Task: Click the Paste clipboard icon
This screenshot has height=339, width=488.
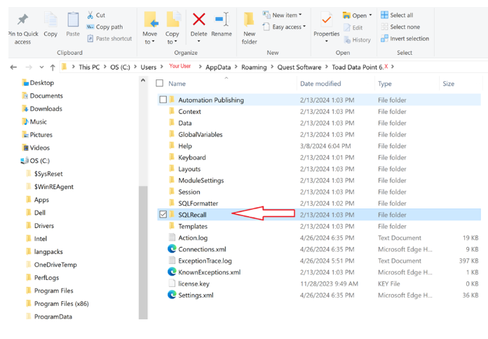Action: tap(73, 20)
